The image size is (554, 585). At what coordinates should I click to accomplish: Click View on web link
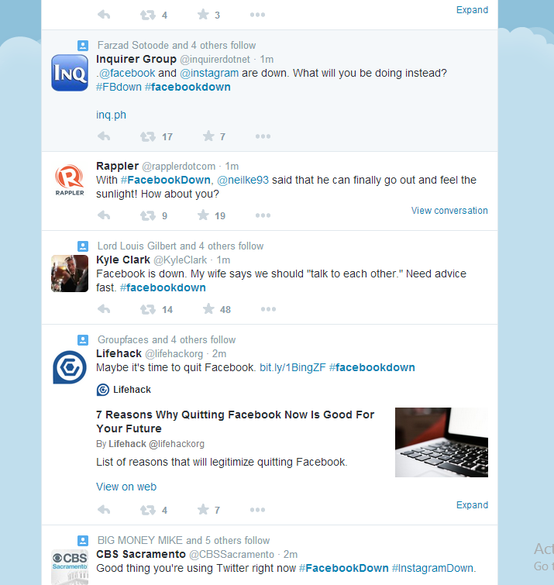click(x=126, y=487)
